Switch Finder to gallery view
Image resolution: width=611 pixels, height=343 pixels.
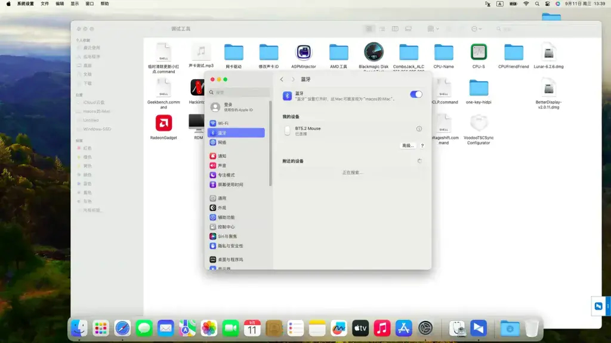[x=408, y=29]
